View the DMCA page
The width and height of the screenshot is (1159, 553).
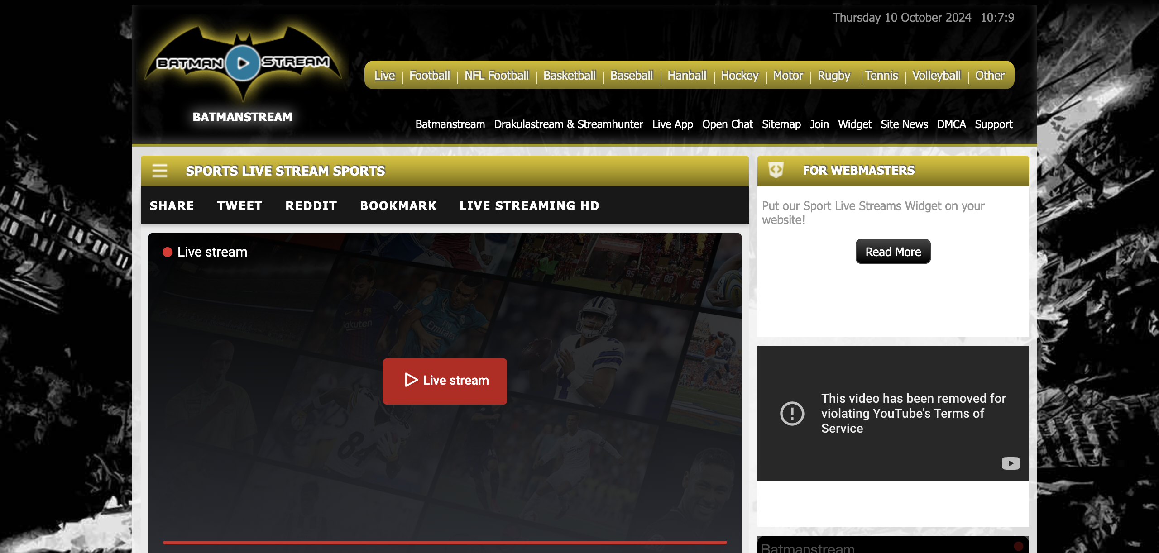pos(951,124)
